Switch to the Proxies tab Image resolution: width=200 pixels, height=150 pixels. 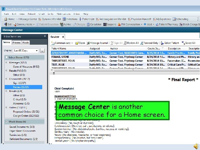[16, 42]
